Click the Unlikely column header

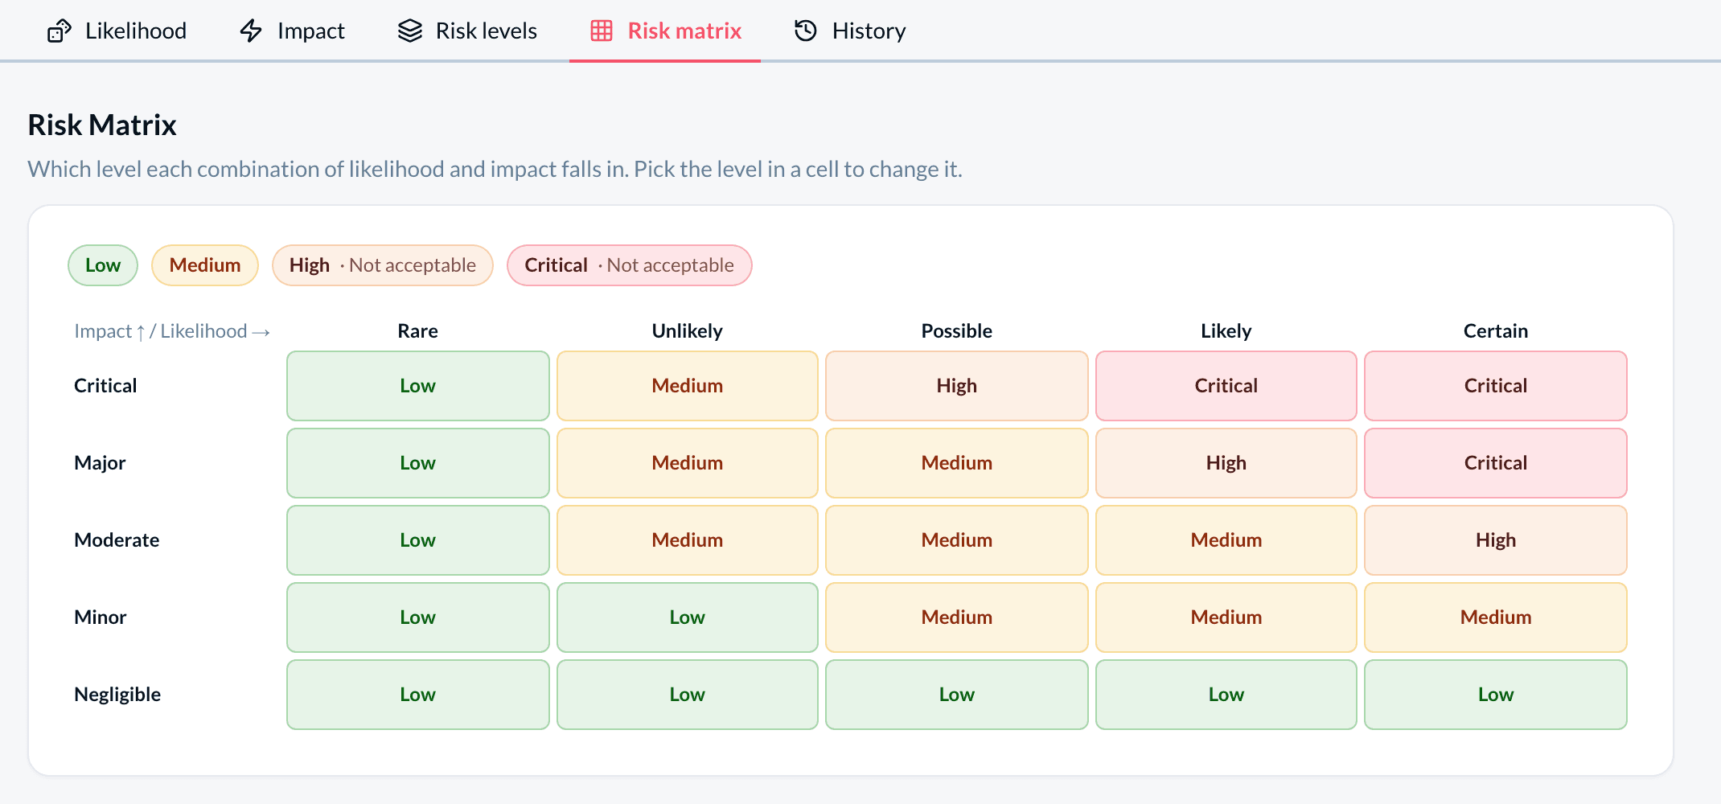[688, 331]
